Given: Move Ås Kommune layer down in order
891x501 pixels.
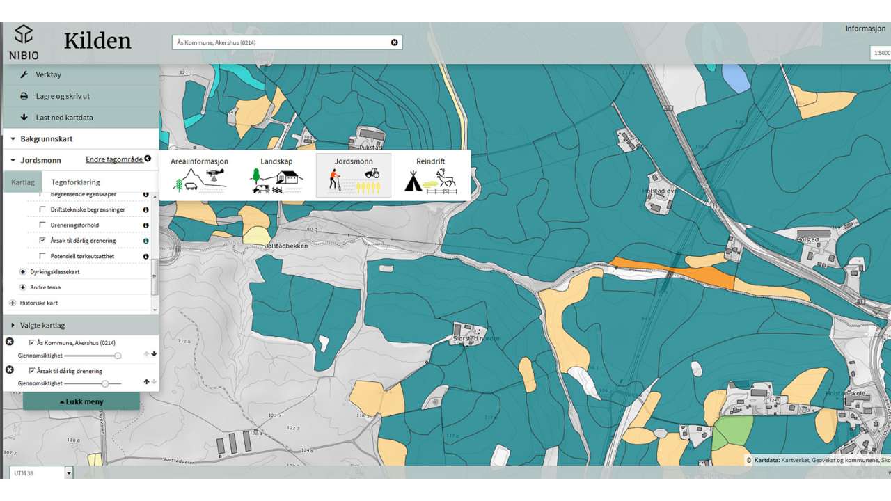Looking at the screenshot, I should 154,354.
